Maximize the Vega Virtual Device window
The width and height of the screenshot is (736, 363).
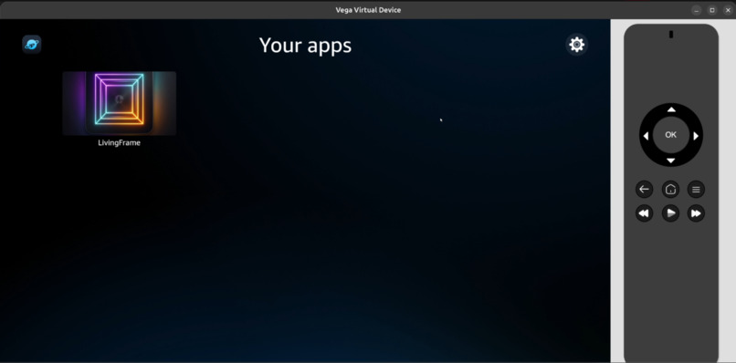[712, 10]
